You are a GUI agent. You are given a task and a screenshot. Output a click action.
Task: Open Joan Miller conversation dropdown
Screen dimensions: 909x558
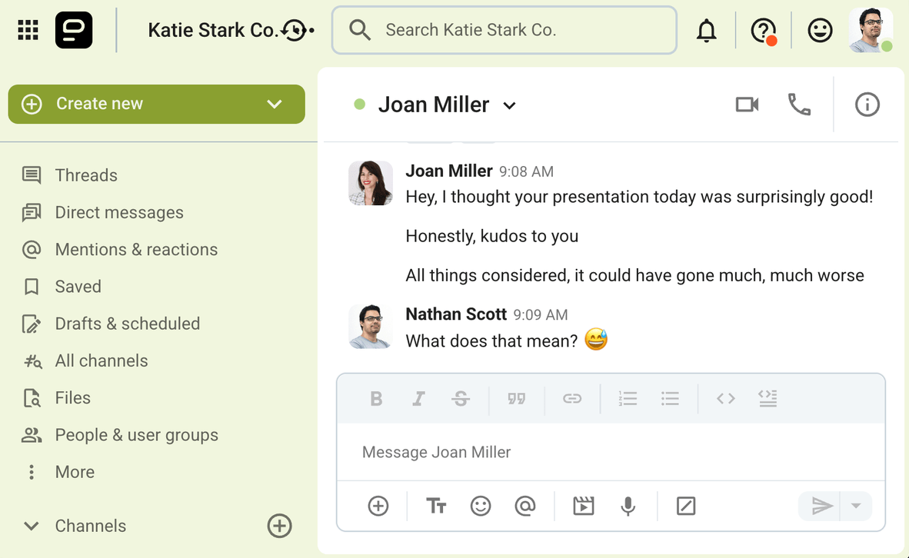(509, 105)
